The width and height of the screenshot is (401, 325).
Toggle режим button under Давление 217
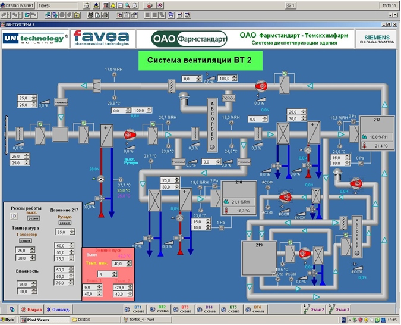(x=65, y=223)
